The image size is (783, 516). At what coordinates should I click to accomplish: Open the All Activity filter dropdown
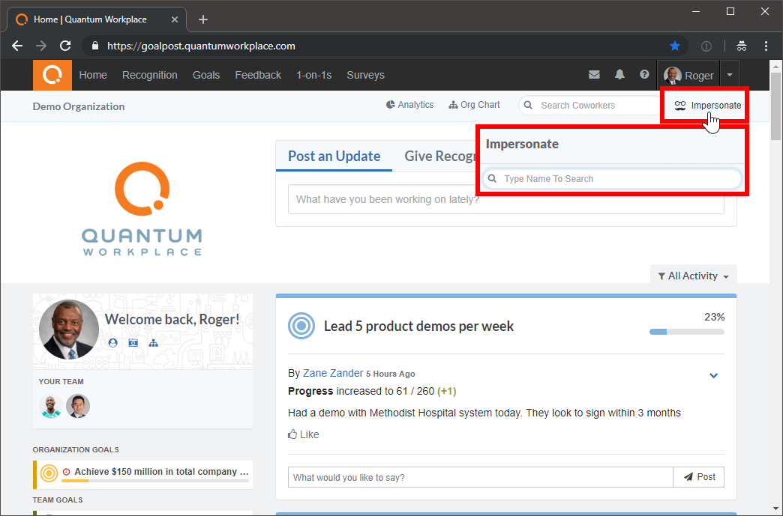click(x=694, y=276)
